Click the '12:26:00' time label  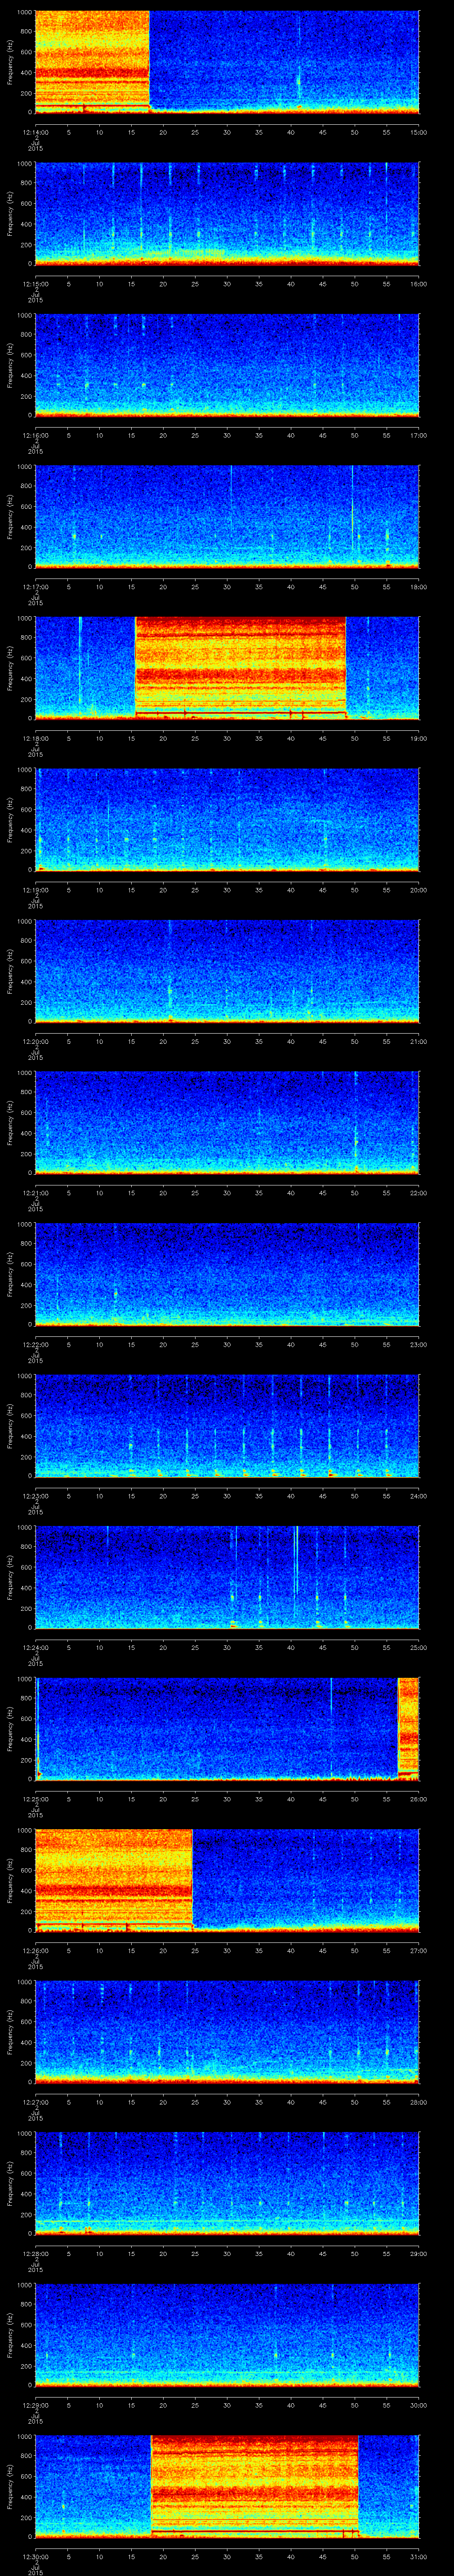coord(35,1950)
